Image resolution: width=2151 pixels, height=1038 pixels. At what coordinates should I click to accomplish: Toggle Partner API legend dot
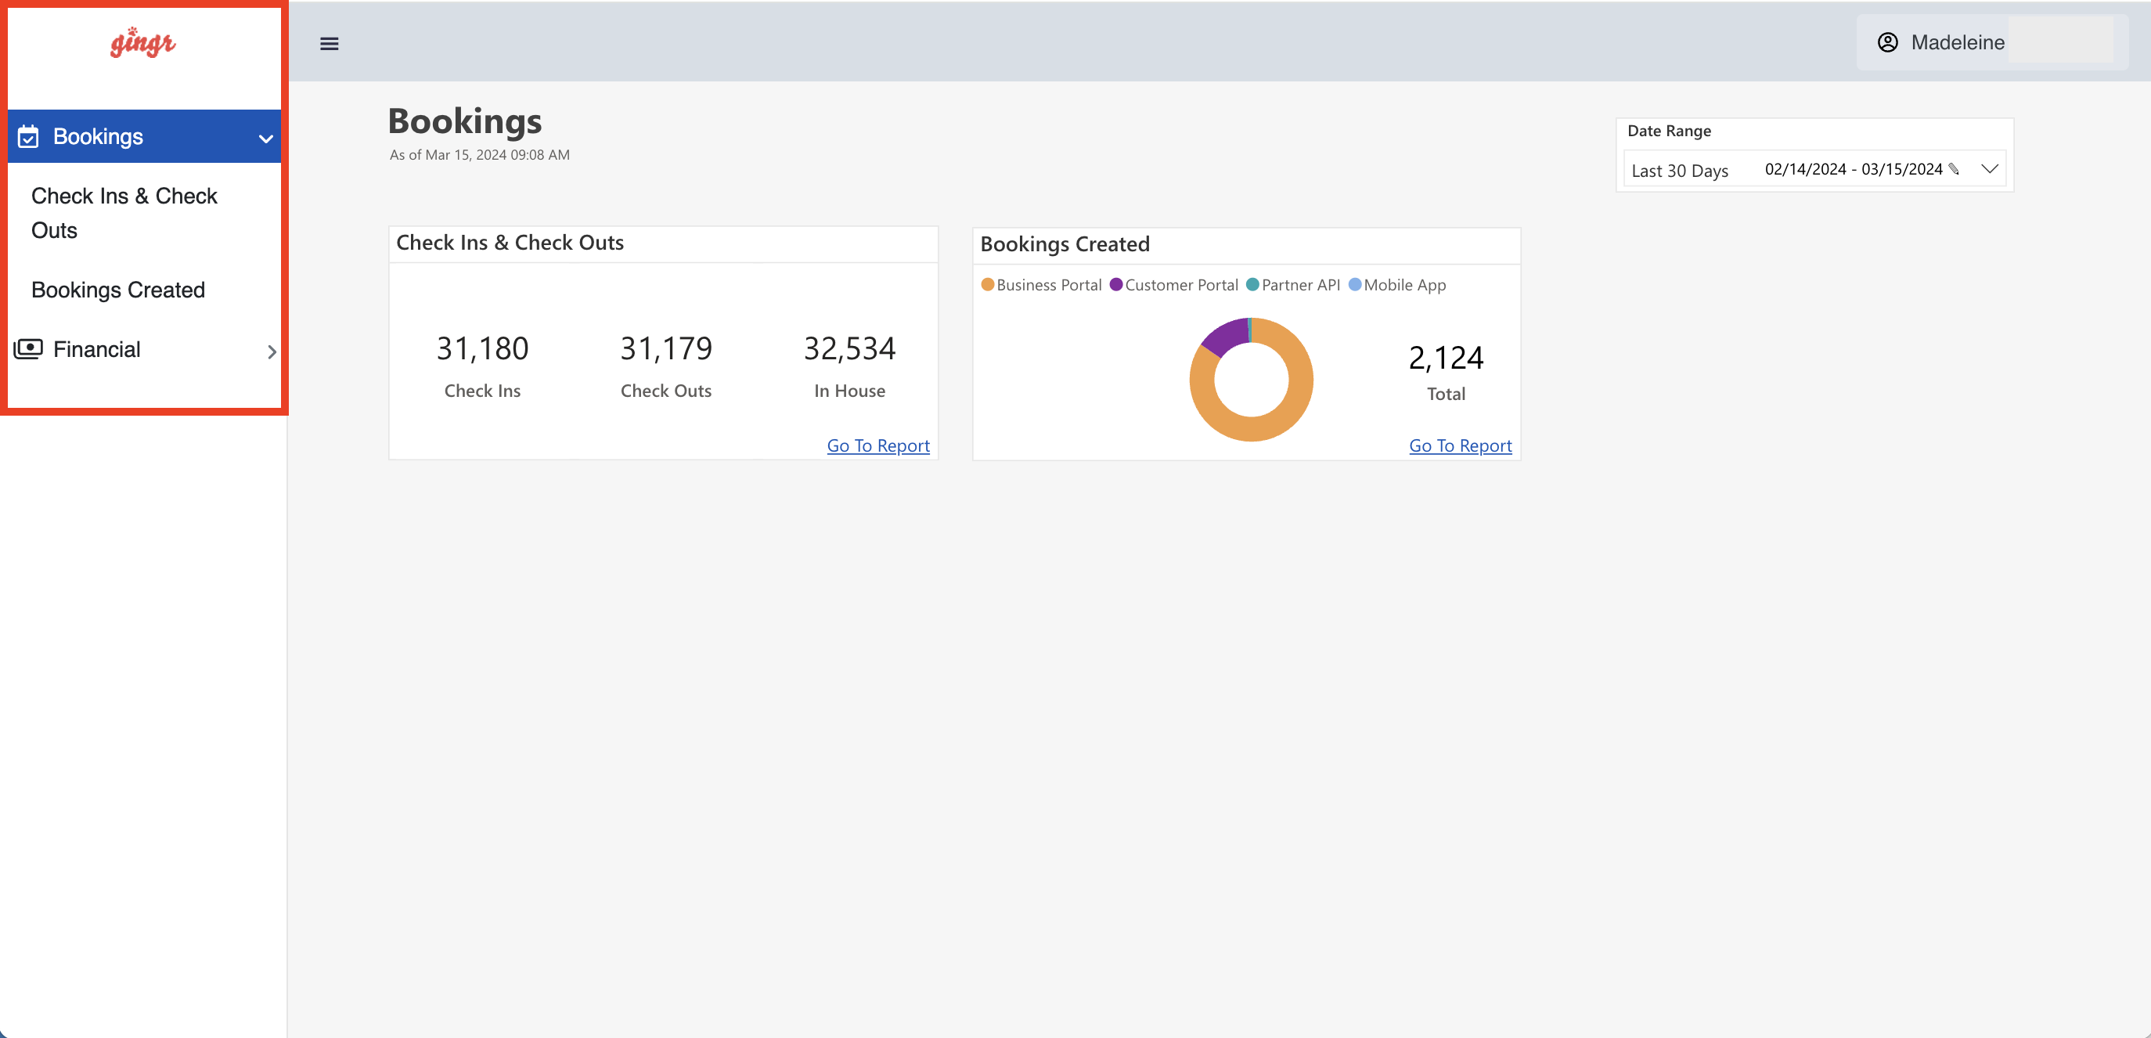click(1252, 285)
